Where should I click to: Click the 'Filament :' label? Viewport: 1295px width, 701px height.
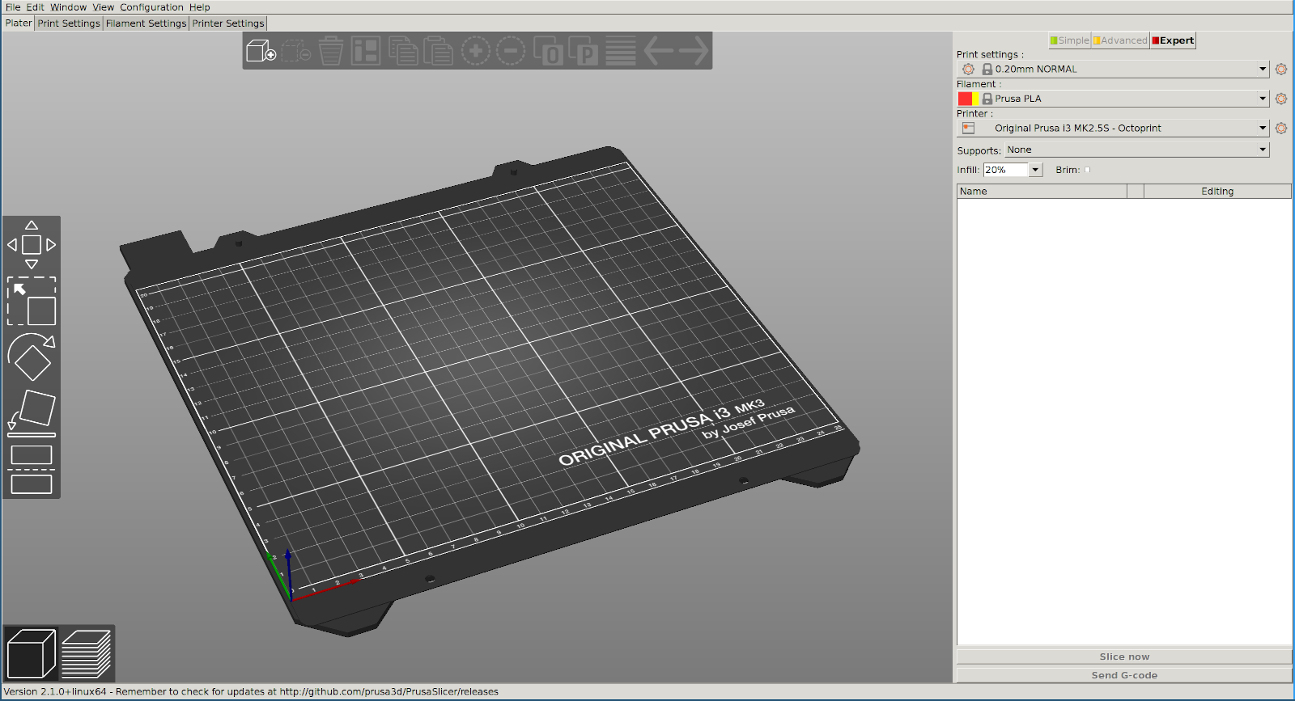[x=979, y=84]
